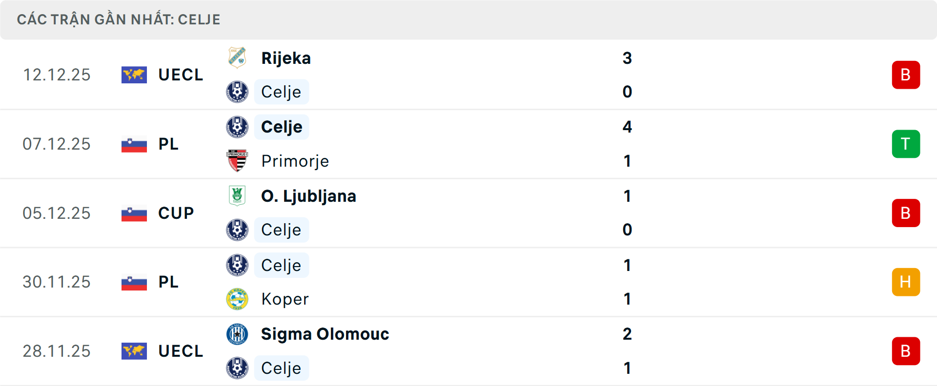Click the Slovenia flag for 30.11.25 match
This screenshot has width=937, height=386.
(x=134, y=282)
